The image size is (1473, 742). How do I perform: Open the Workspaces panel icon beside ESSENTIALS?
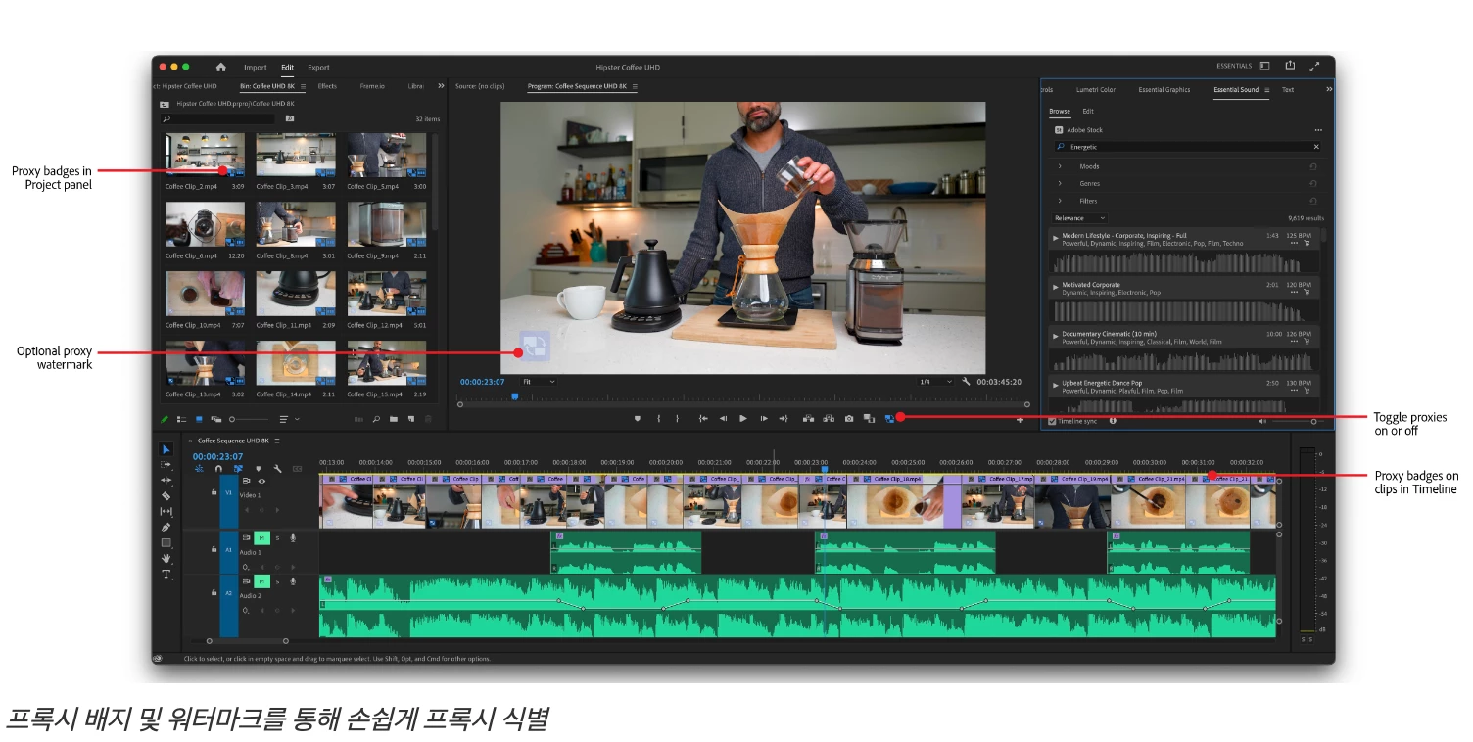point(1264,66)
